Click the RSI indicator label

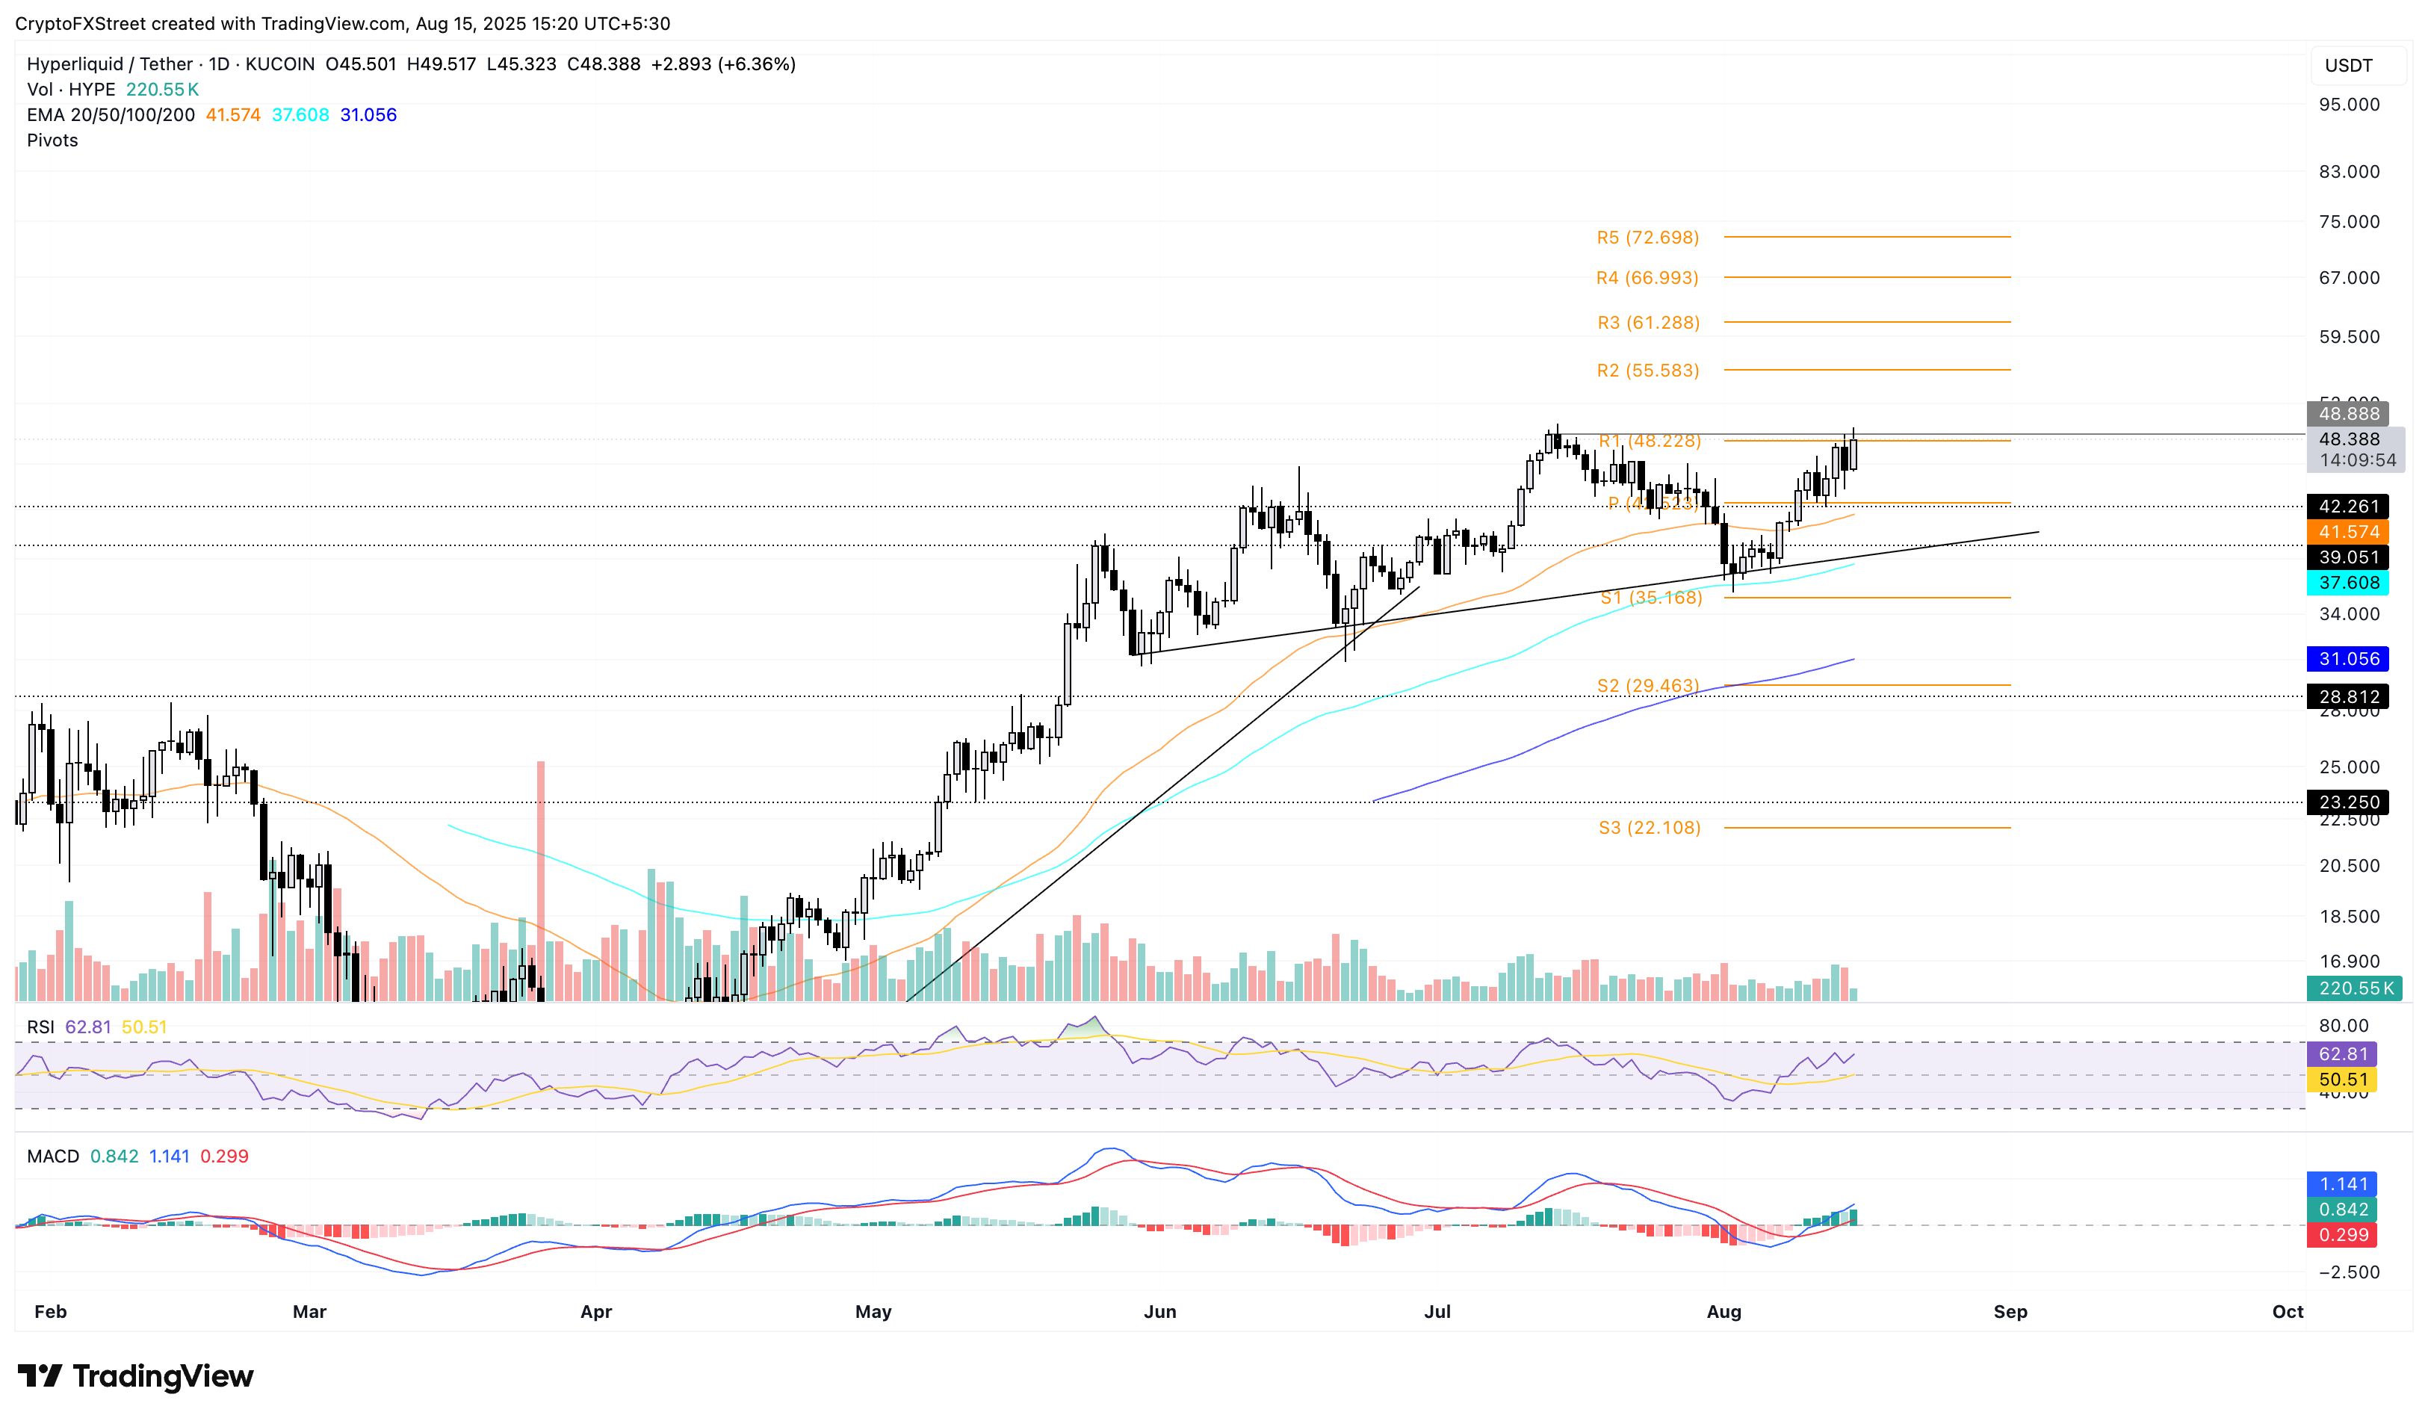pos(40,1027)
